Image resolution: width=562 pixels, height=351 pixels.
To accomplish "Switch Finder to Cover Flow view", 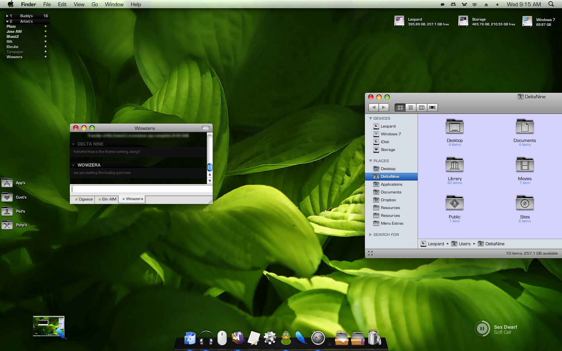I will coord(432,108).
